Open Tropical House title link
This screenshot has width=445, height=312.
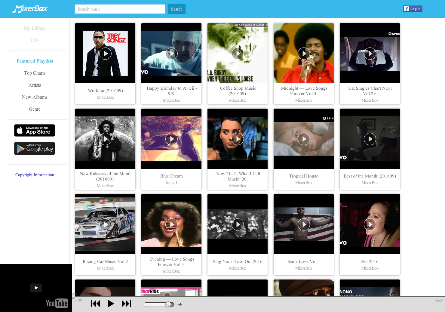coord(304,176)
